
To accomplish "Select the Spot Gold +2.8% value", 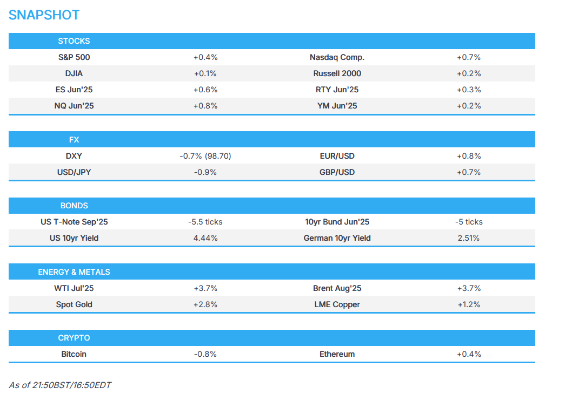I will [205, 304].
